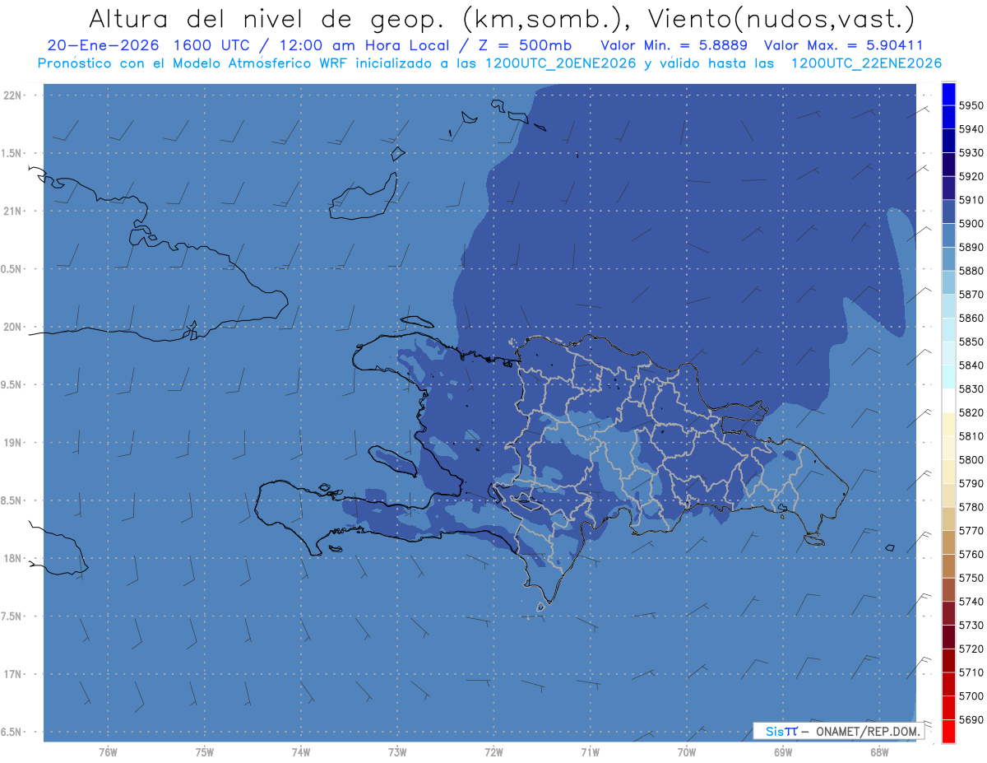The image size is (987, 763).
Task: Click the '75W' longitude label
Action: point(205,752)
